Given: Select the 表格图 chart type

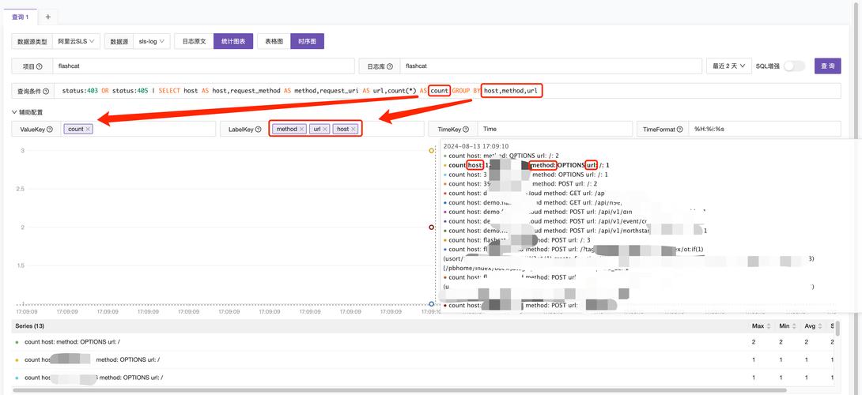Looking at the screenshot, I should point(274,41).
